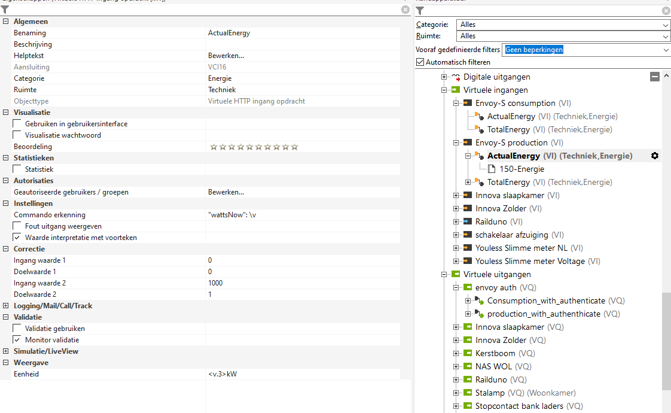Click the Kerstboom (VQ) output icon
This screenshot has width=671, height=413.
pyautogui.click(x=468, y=354)
